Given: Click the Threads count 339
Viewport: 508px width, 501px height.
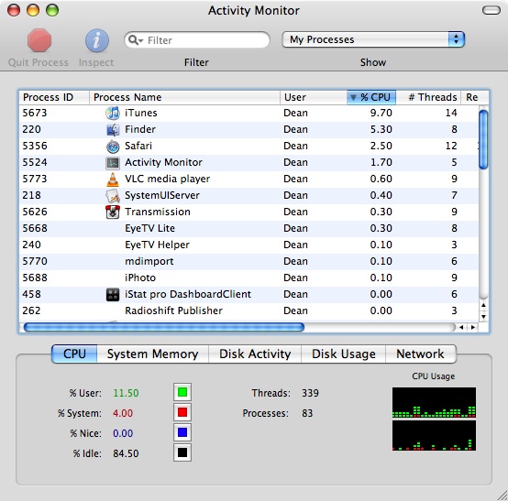Looking at the screenshot, I should coord(310,393).
